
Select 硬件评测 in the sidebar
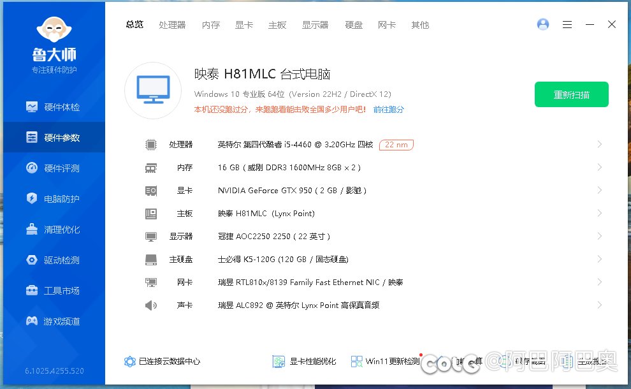54,168
